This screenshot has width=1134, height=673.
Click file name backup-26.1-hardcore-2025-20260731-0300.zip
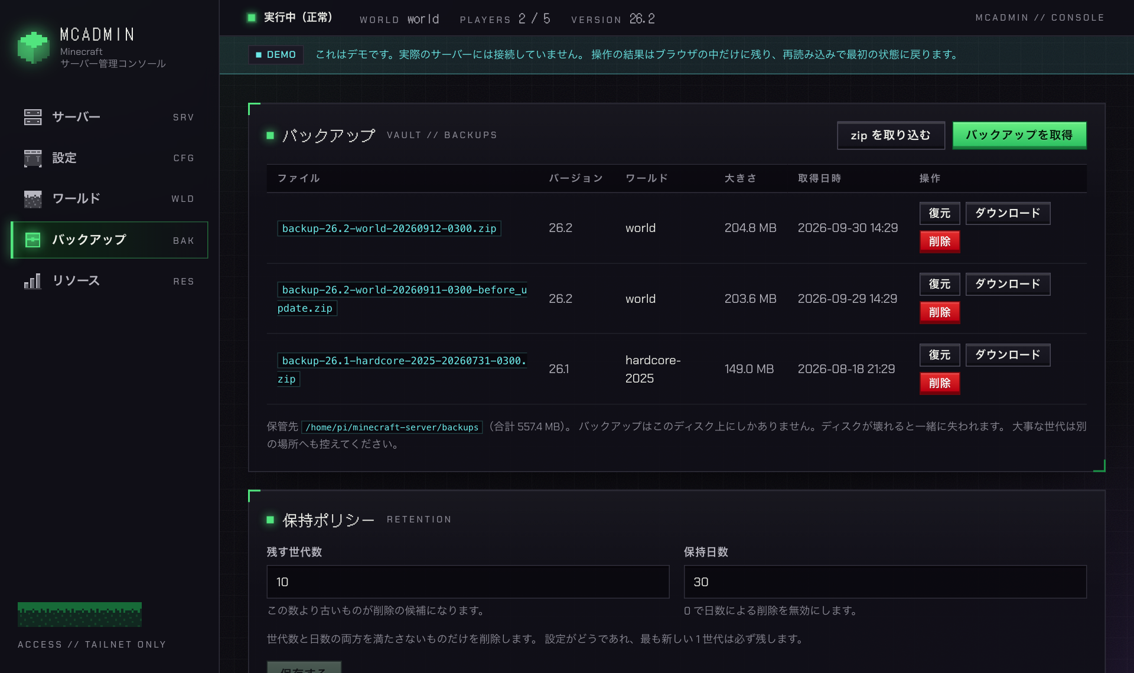(402, 370)
